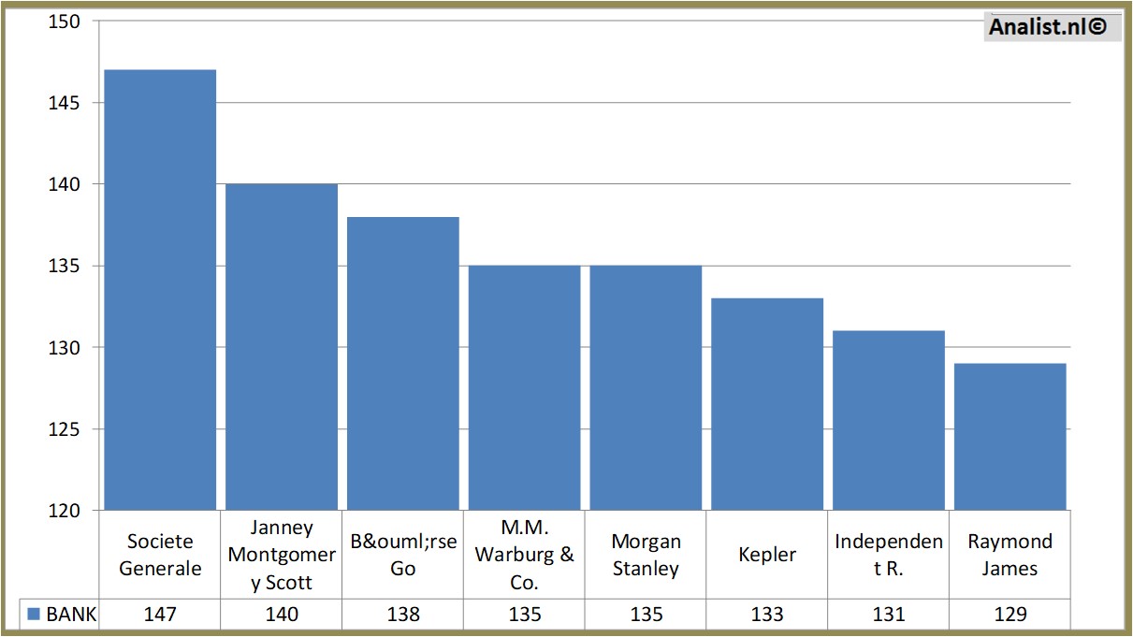1133x637 pixels.
Task: Select the Morgan Stanley bar
Action: (x=646, y=388)
